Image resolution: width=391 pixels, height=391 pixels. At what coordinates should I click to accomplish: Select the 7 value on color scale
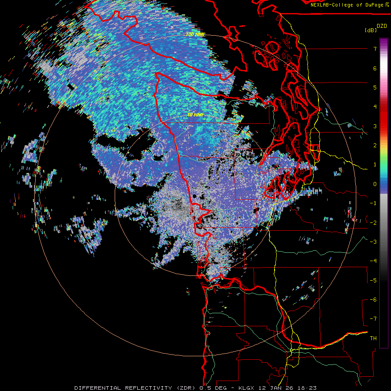[x=375, y=49]
